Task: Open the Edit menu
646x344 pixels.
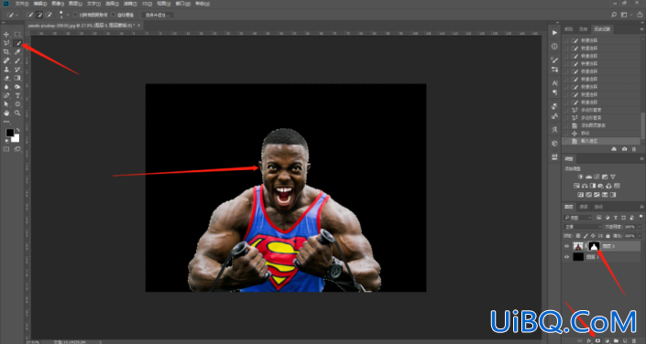Action: 39,4
